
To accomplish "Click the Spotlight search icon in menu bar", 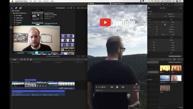I will (174, 1).
